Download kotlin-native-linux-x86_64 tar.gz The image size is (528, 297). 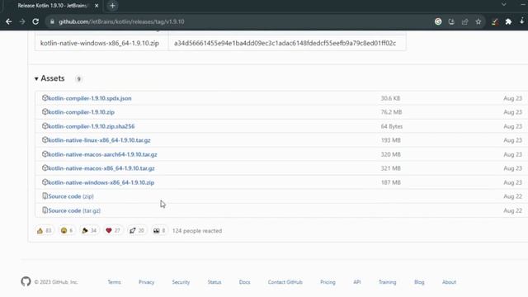[99, 140]
